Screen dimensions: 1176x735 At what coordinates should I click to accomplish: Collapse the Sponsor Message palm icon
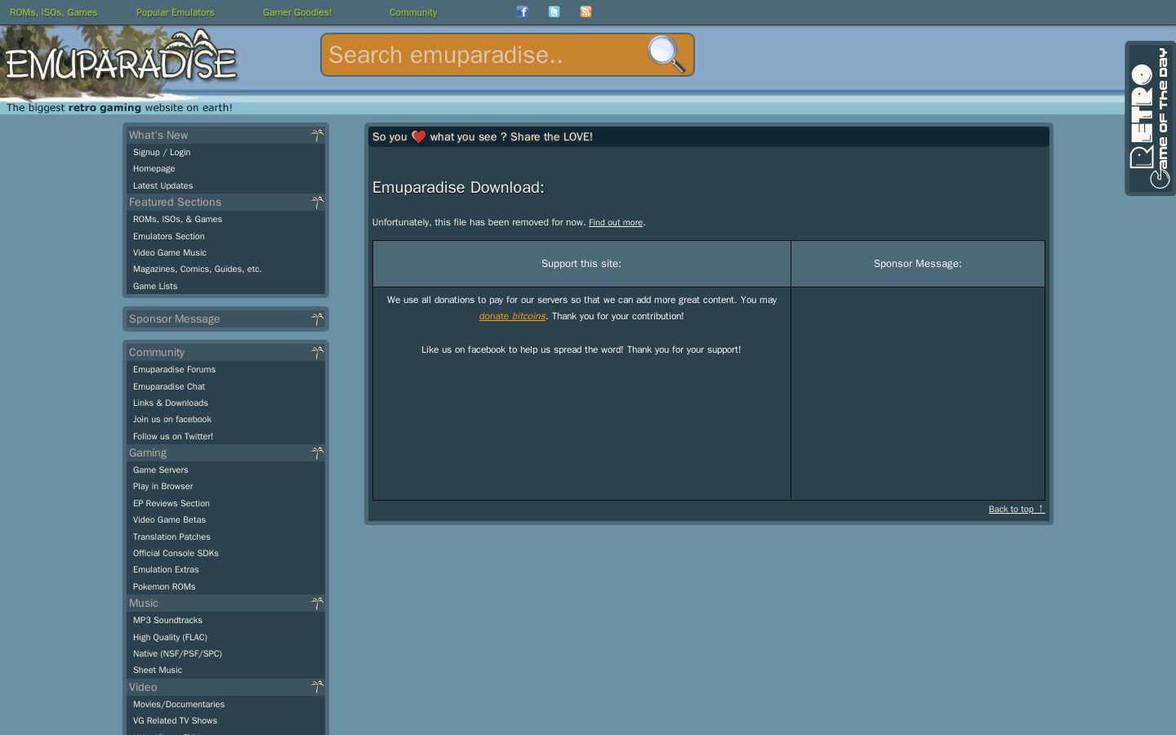click(x=317, y=318)
